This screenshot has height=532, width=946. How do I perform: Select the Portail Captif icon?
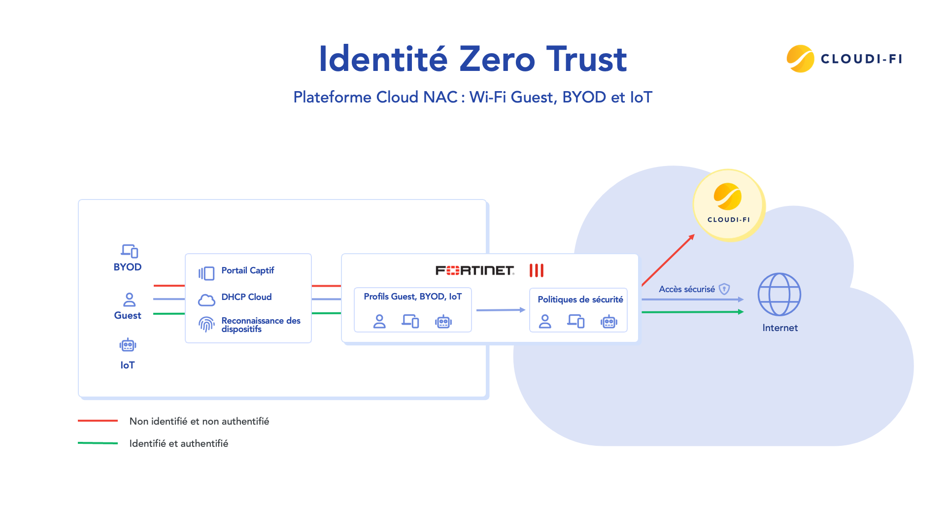pyautogui.click(x=206, y=273)
